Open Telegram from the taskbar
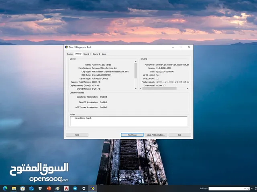257x192 pixels. [x=75, y=188]
